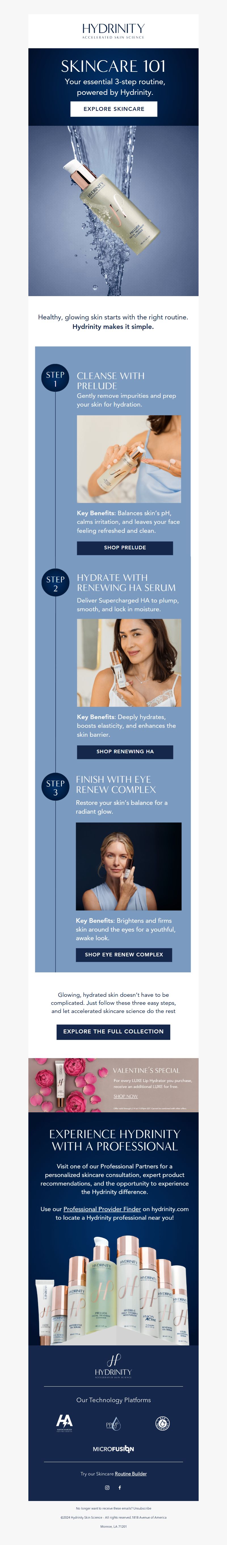227x1545 pixels.
Task: Click the PPM6 technology logo
Action: 113,1424
